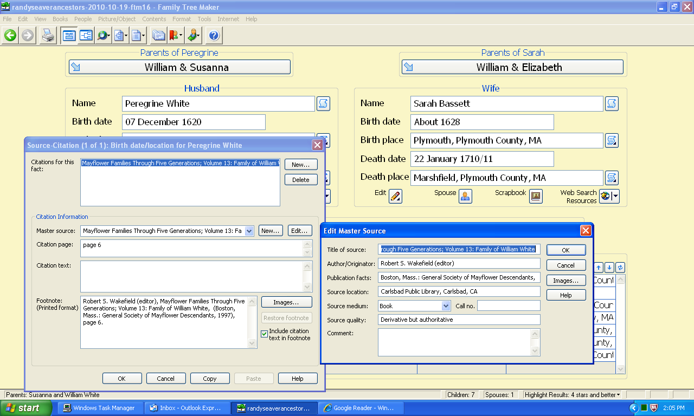The height and width of the screenshot is (416, 694).
Task: Open the People menu
Action: [83, 19]
